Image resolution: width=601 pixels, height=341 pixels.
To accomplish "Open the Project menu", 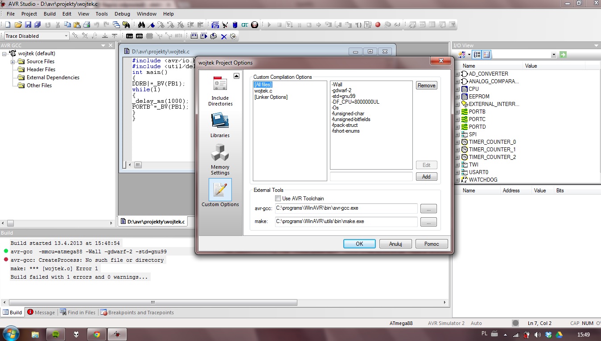I will (29, 14).
